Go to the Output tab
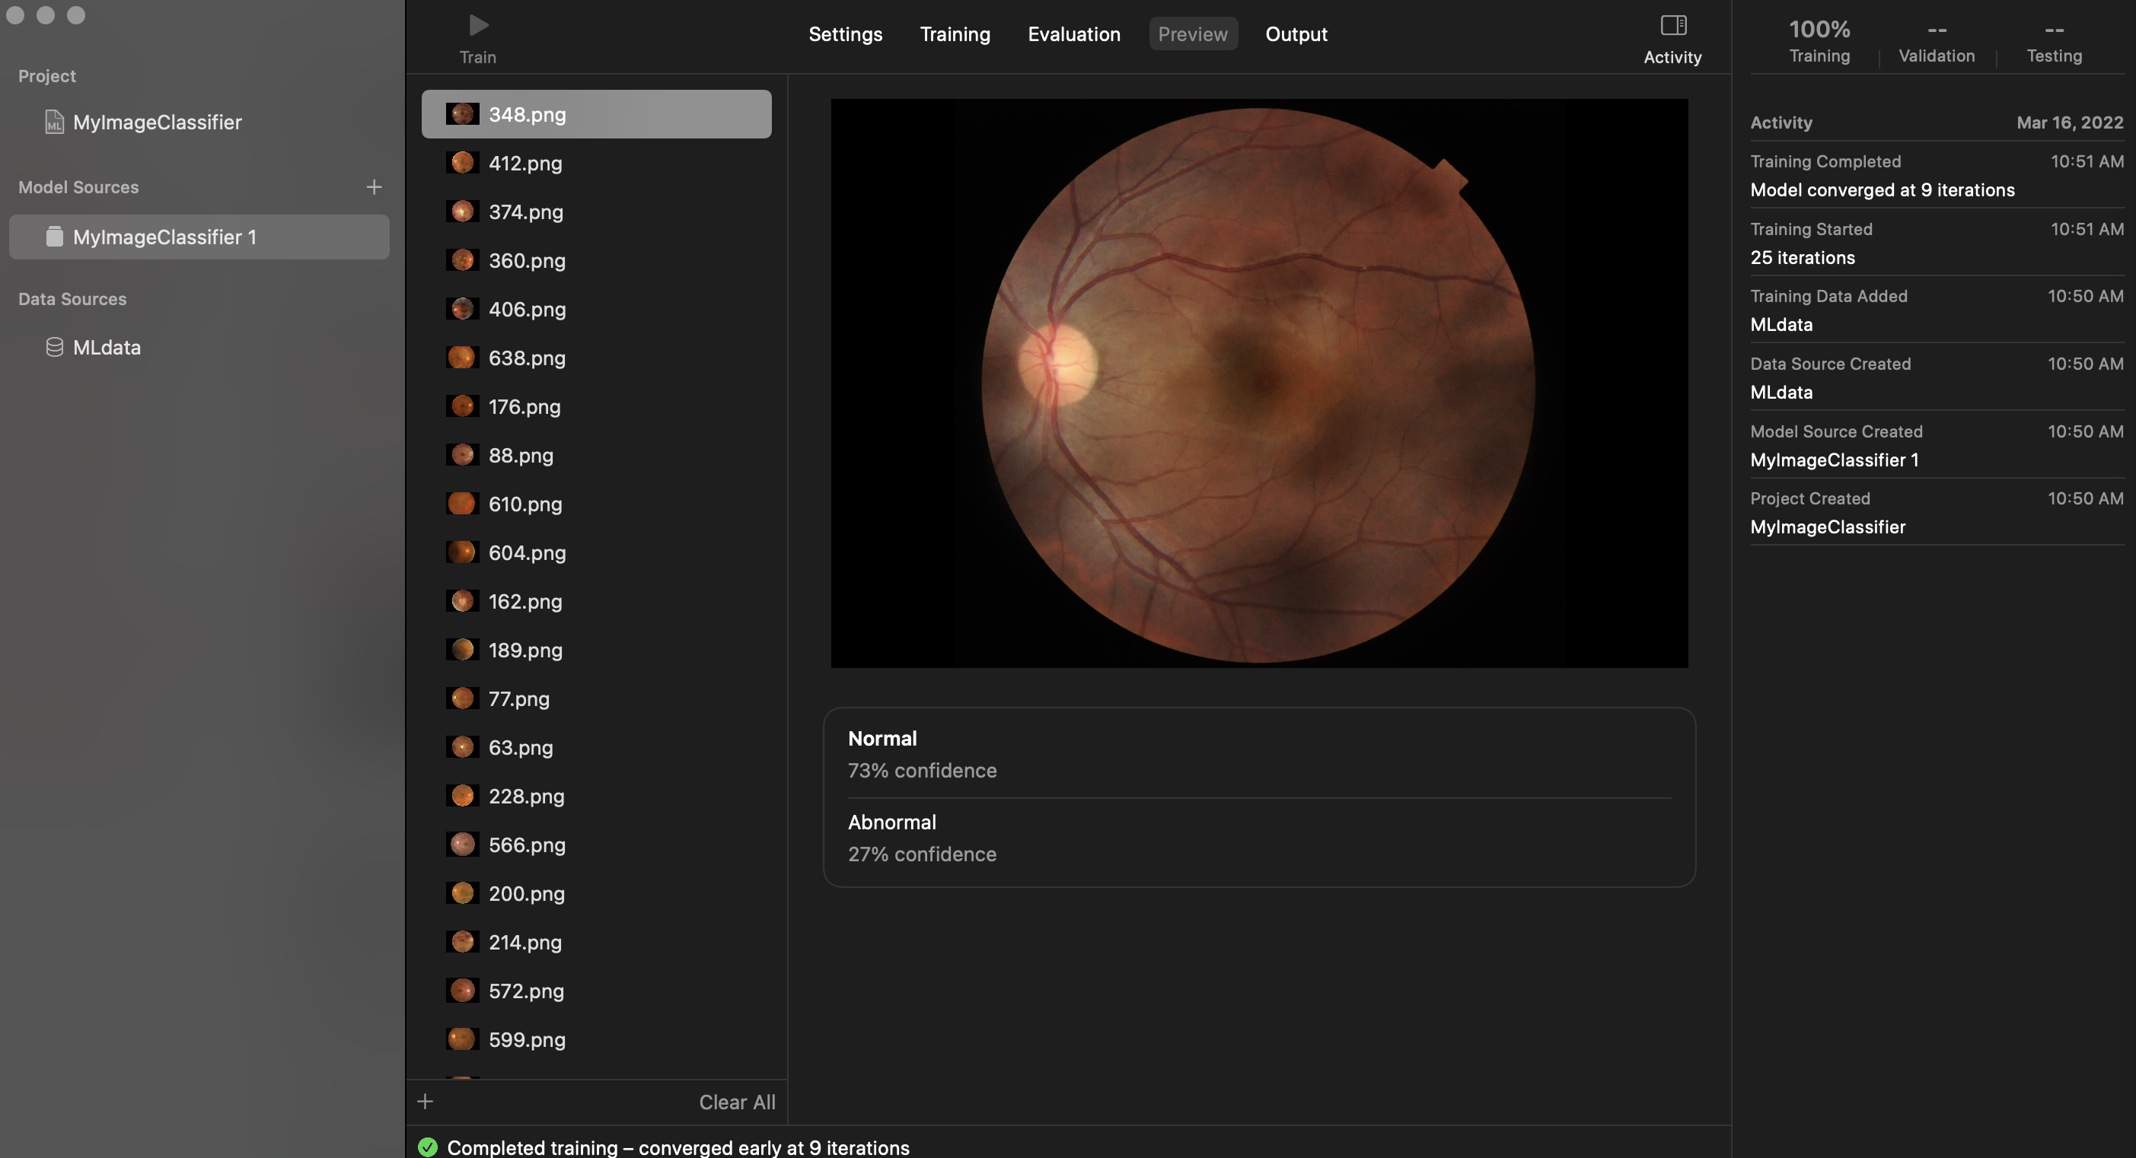 [x=1296, y=34]
